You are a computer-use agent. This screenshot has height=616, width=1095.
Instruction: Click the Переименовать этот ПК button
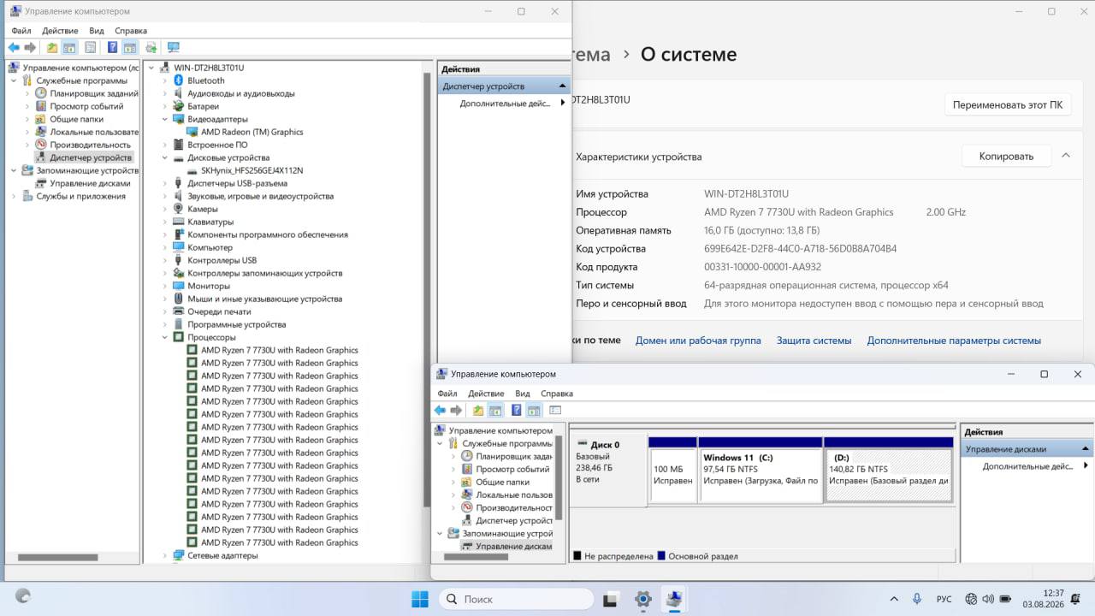[1008, 104]
